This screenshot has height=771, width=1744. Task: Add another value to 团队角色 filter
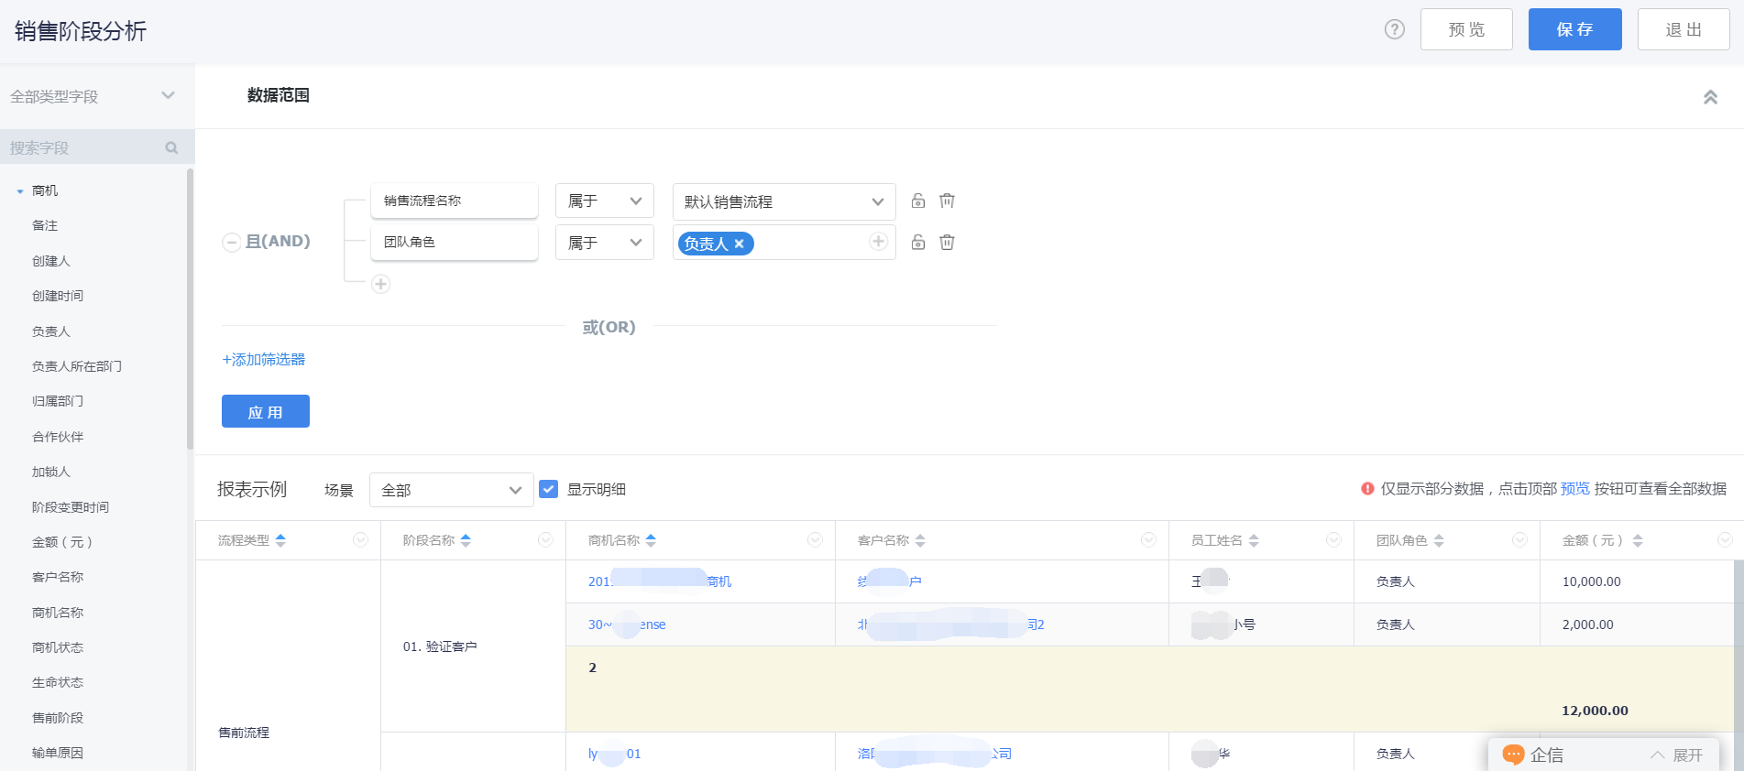pos(878,242)
